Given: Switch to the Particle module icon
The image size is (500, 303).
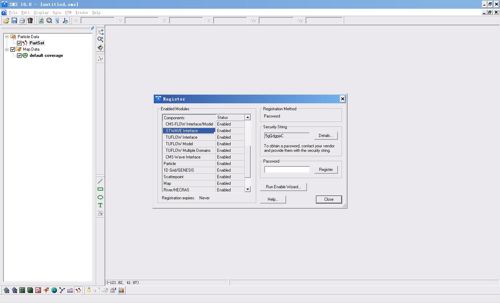Looking at the screenshot, I should [78, 290].
